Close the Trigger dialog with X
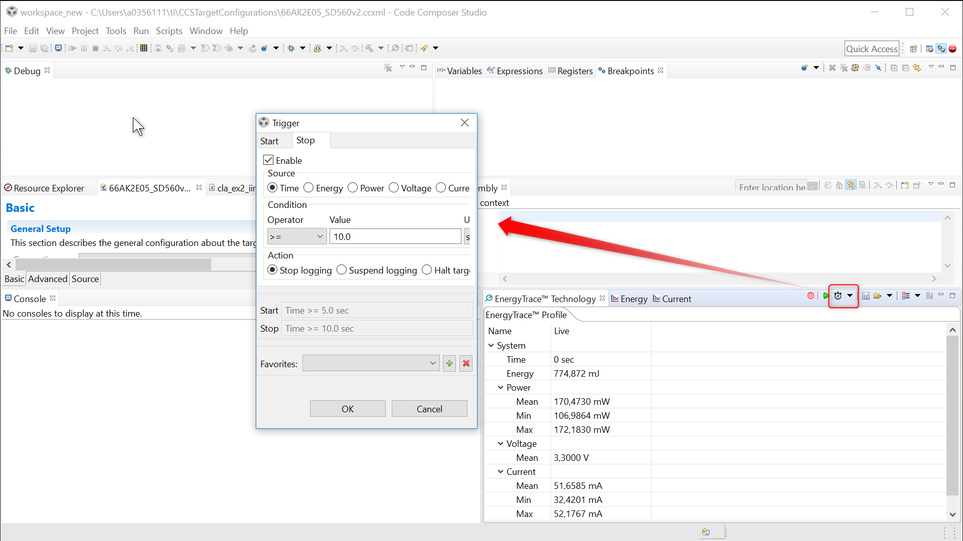 coord(464,123)
